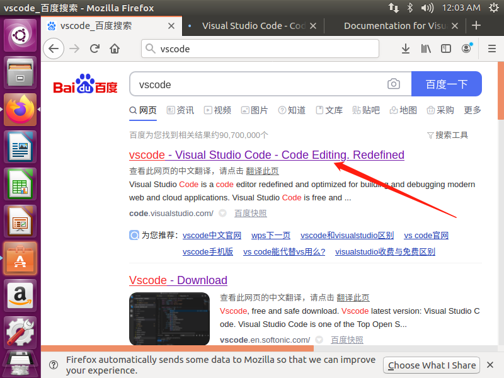Show Firefox sidebars icon
The width and height of the screenshot is (504, 378).
446,49
